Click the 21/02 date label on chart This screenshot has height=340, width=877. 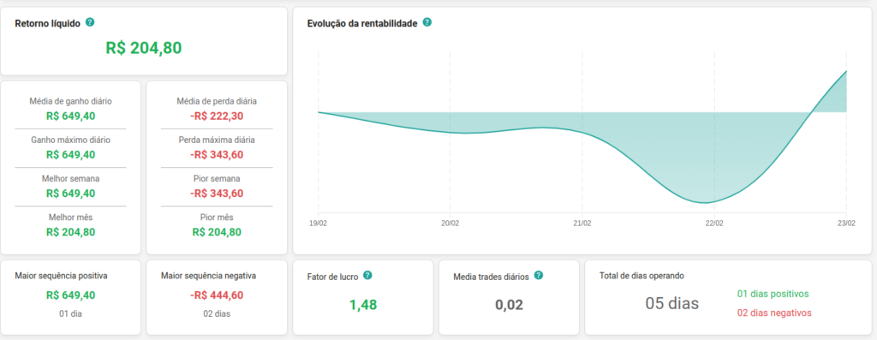pos(582,223)
